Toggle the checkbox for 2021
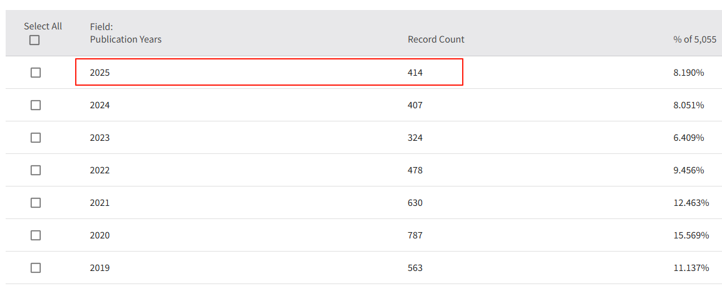722x286 pixels. click(x=36, y=203)
